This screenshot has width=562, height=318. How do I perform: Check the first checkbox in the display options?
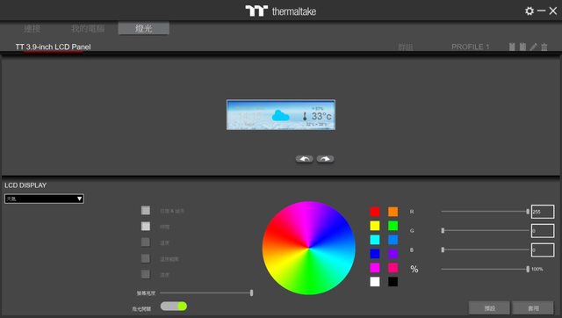[146, 211]
